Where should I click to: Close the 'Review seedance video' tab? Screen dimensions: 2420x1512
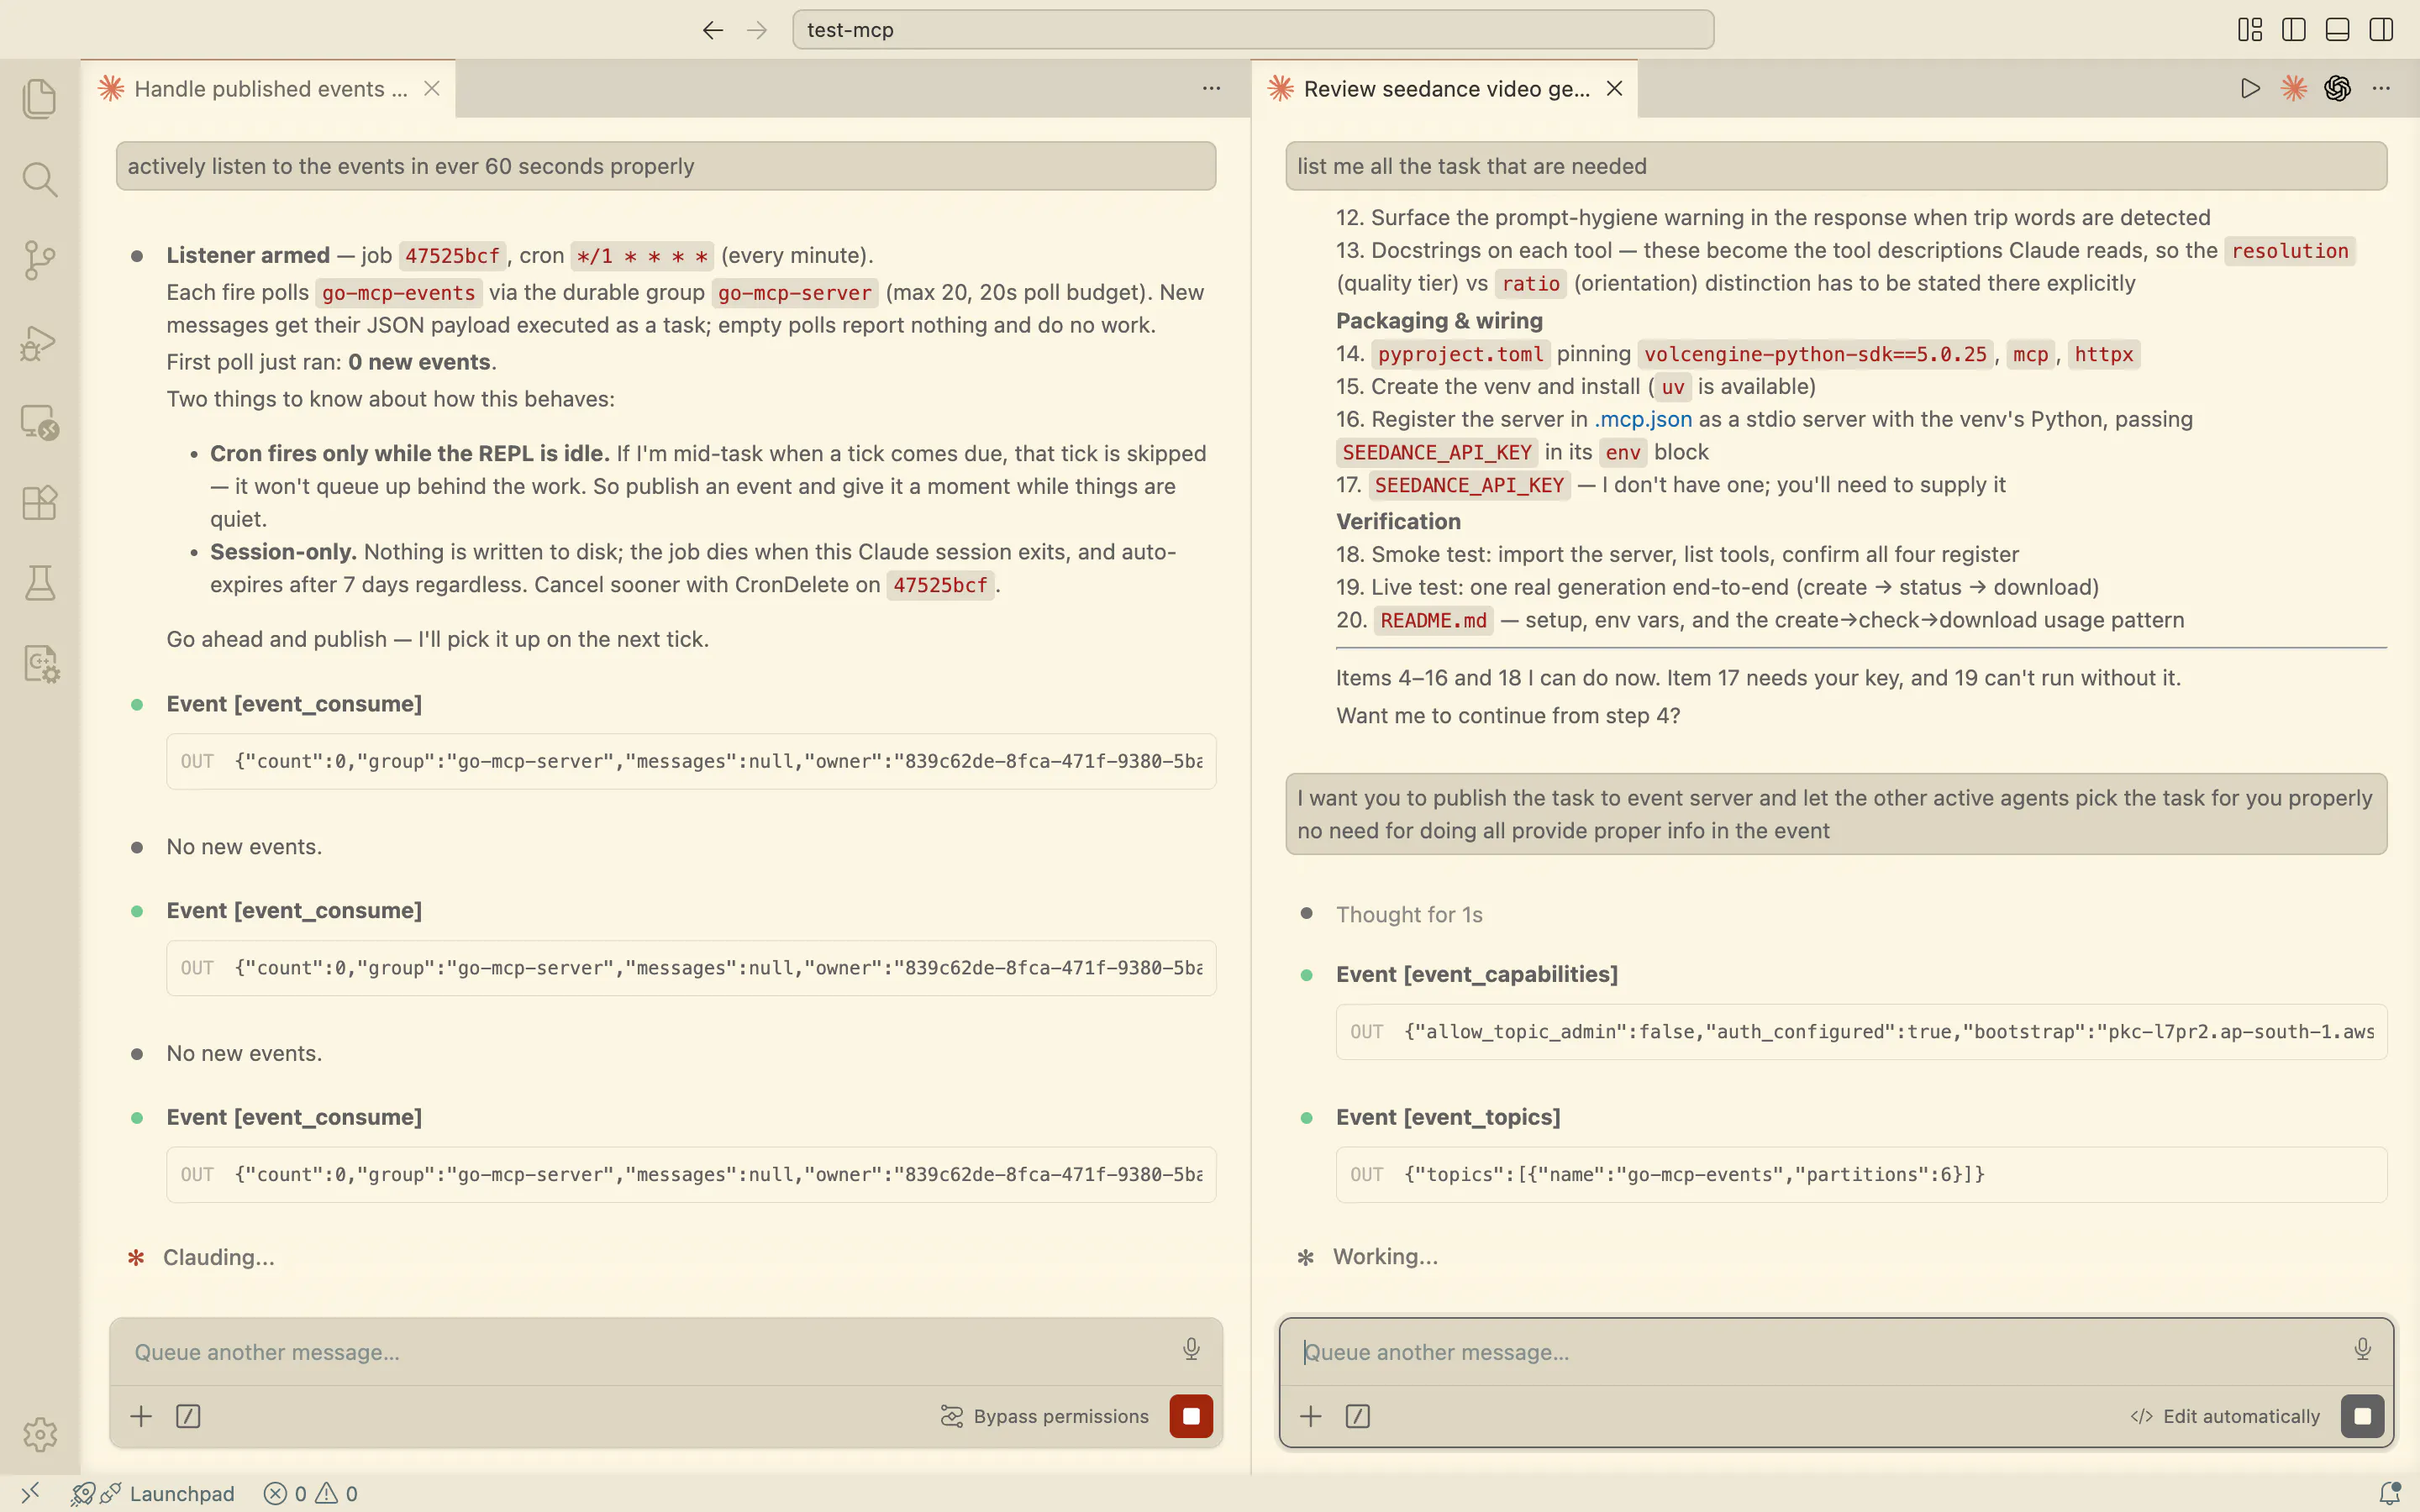click(x=1614, y=89)
